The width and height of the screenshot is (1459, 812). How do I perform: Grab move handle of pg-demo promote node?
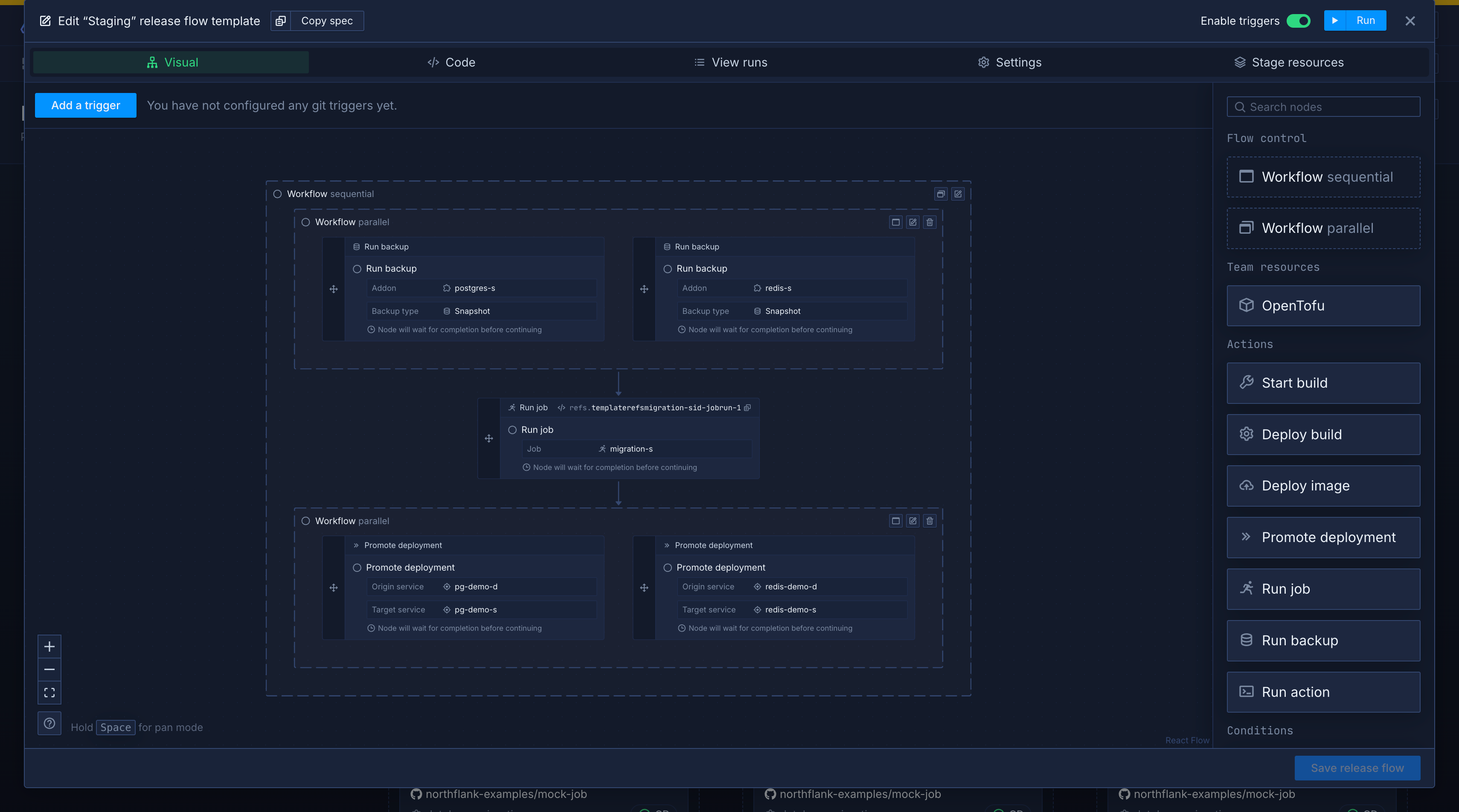tap(334, 588)
